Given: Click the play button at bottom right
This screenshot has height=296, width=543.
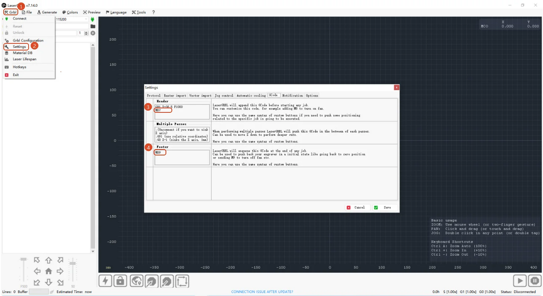Looking at the screenshot, I should click(x=520, y=281).
